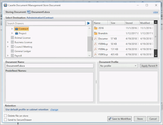Select the 405 KB size cell

114,54
